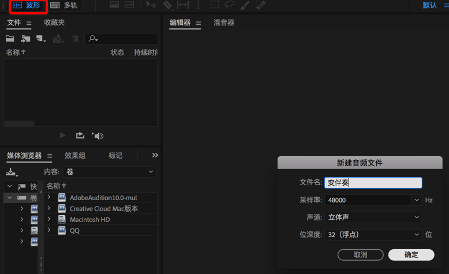449x274 pixels.
Task: Click the 持续时间 column header
Action: tap(145, 52)
